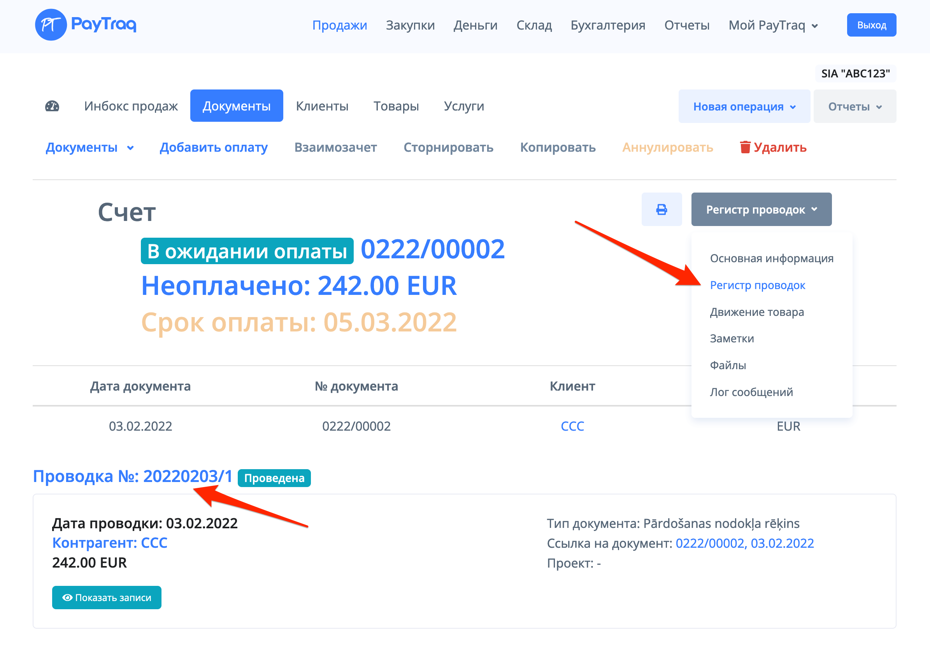Viewport: 930px width, 645px height.
Task: Open the Бухгалтерия top navigation item
Action: 607,25
